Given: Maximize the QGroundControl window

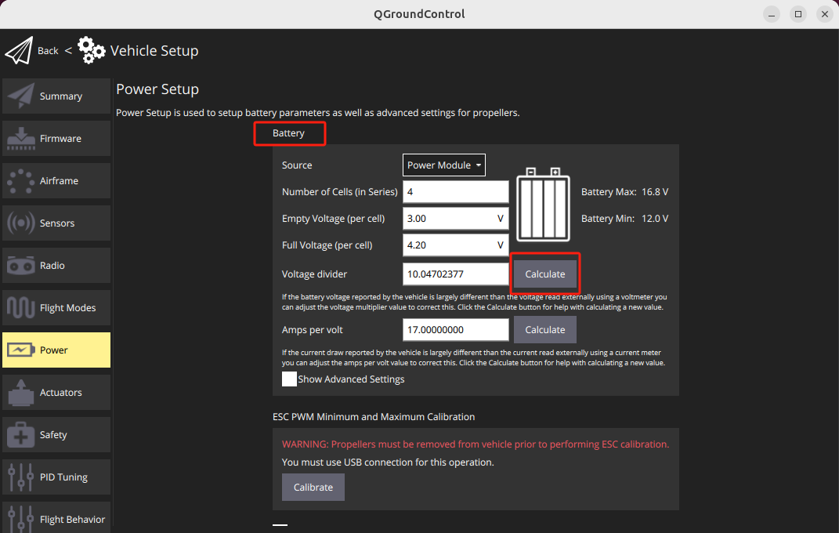Looking at the screenshot, I should click(797, 14).
